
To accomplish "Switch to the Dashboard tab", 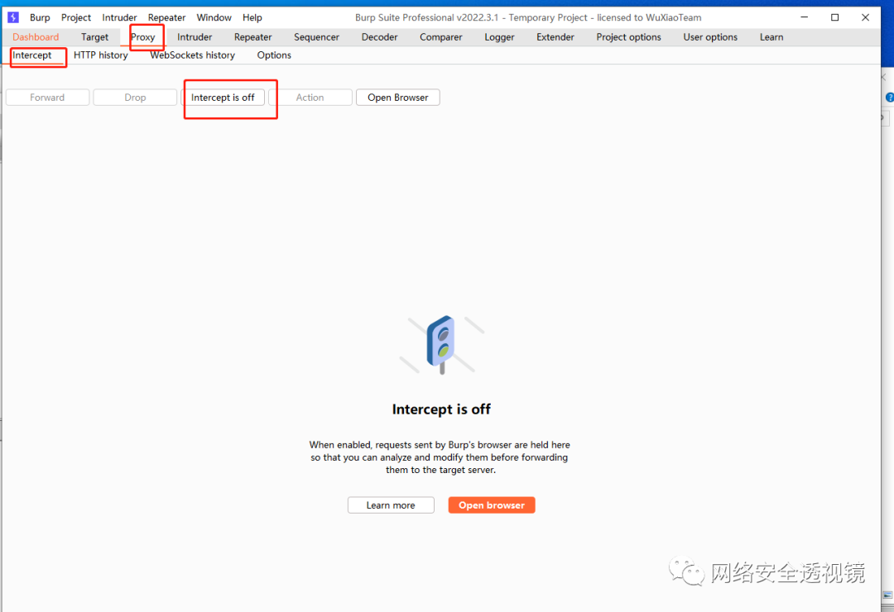I will click(x=36, y=37).
